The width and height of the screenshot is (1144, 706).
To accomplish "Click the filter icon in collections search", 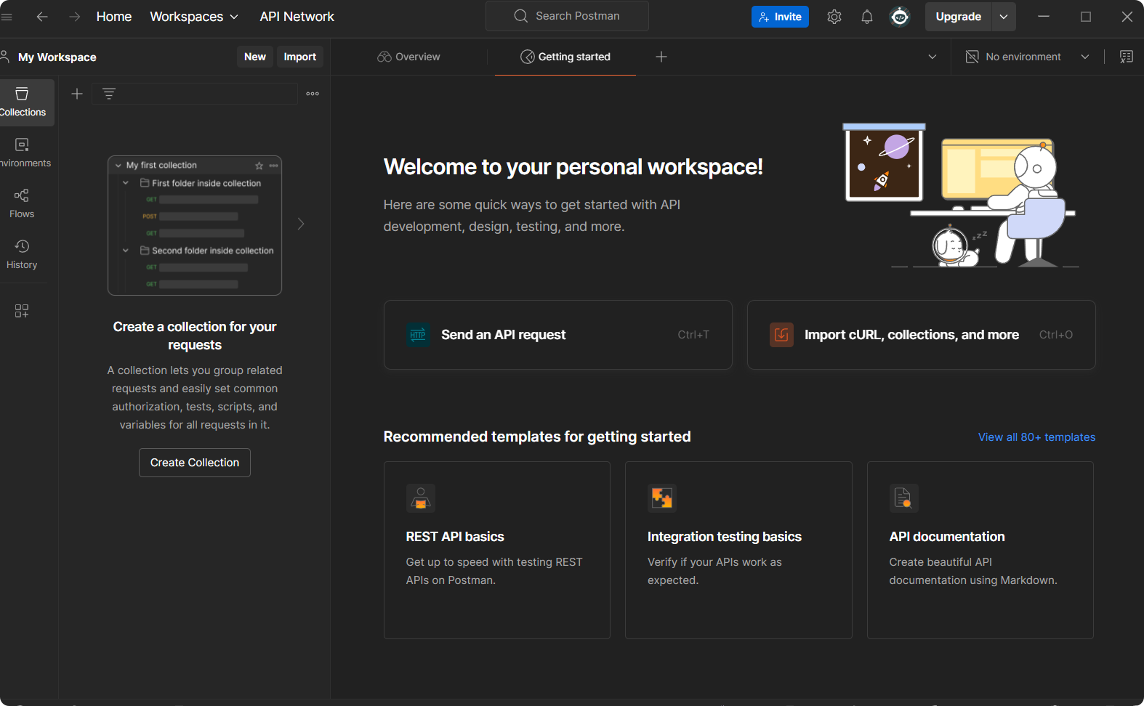I will click(x=109, y=94).
